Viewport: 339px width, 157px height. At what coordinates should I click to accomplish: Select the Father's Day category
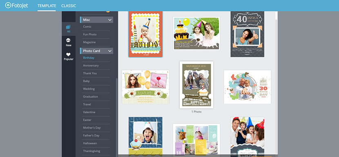point(91,136)
